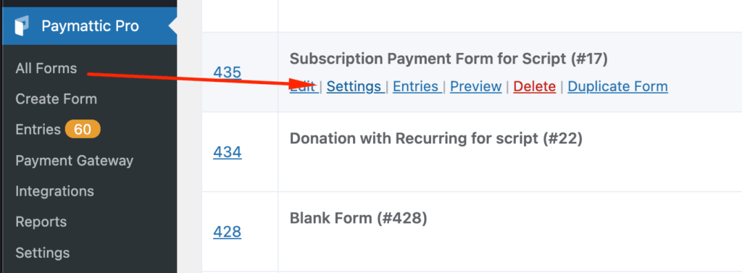Open Payment Gateway menu item
This screenshot has height=273, width=742.
(x=75, y=161)
